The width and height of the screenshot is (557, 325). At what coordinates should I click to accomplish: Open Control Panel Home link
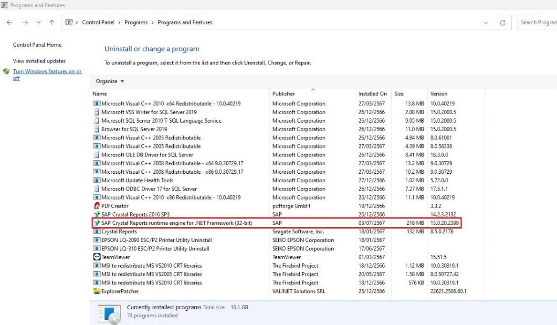coord(37,45)
